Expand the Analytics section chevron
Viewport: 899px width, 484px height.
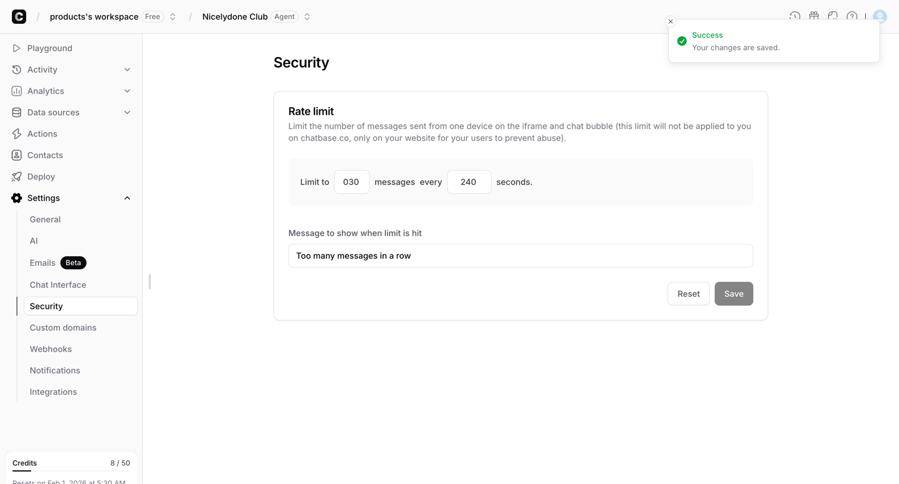point(127,91)
